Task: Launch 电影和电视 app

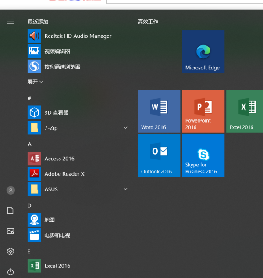Action: (x=57, y=235)
